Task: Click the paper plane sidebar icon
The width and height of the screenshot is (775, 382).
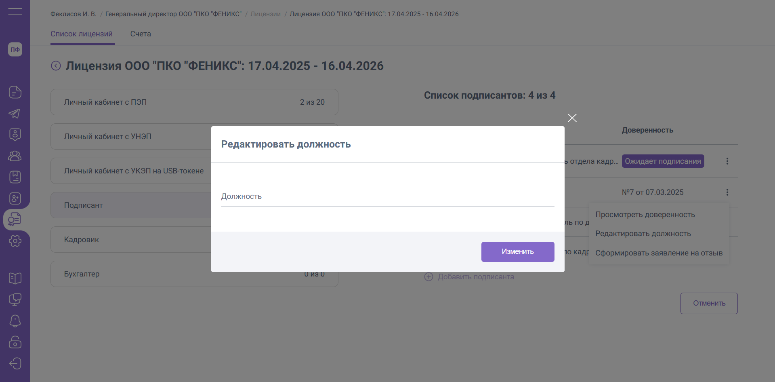Action: [x=15, y=114]
